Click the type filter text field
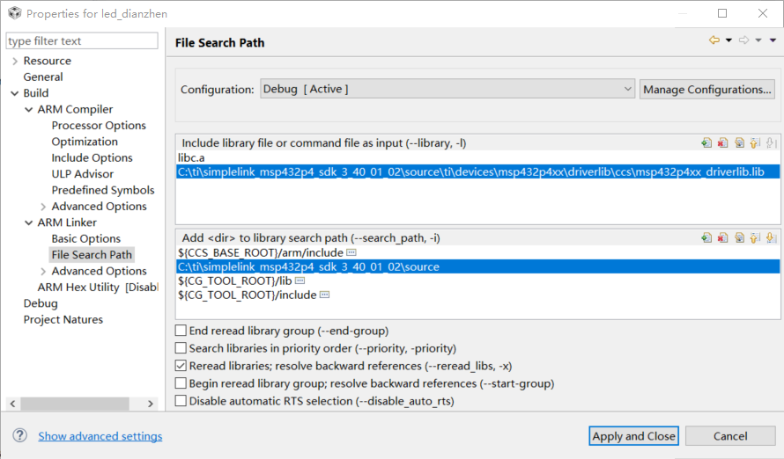 pyautogui.click(x=82, y=41)
